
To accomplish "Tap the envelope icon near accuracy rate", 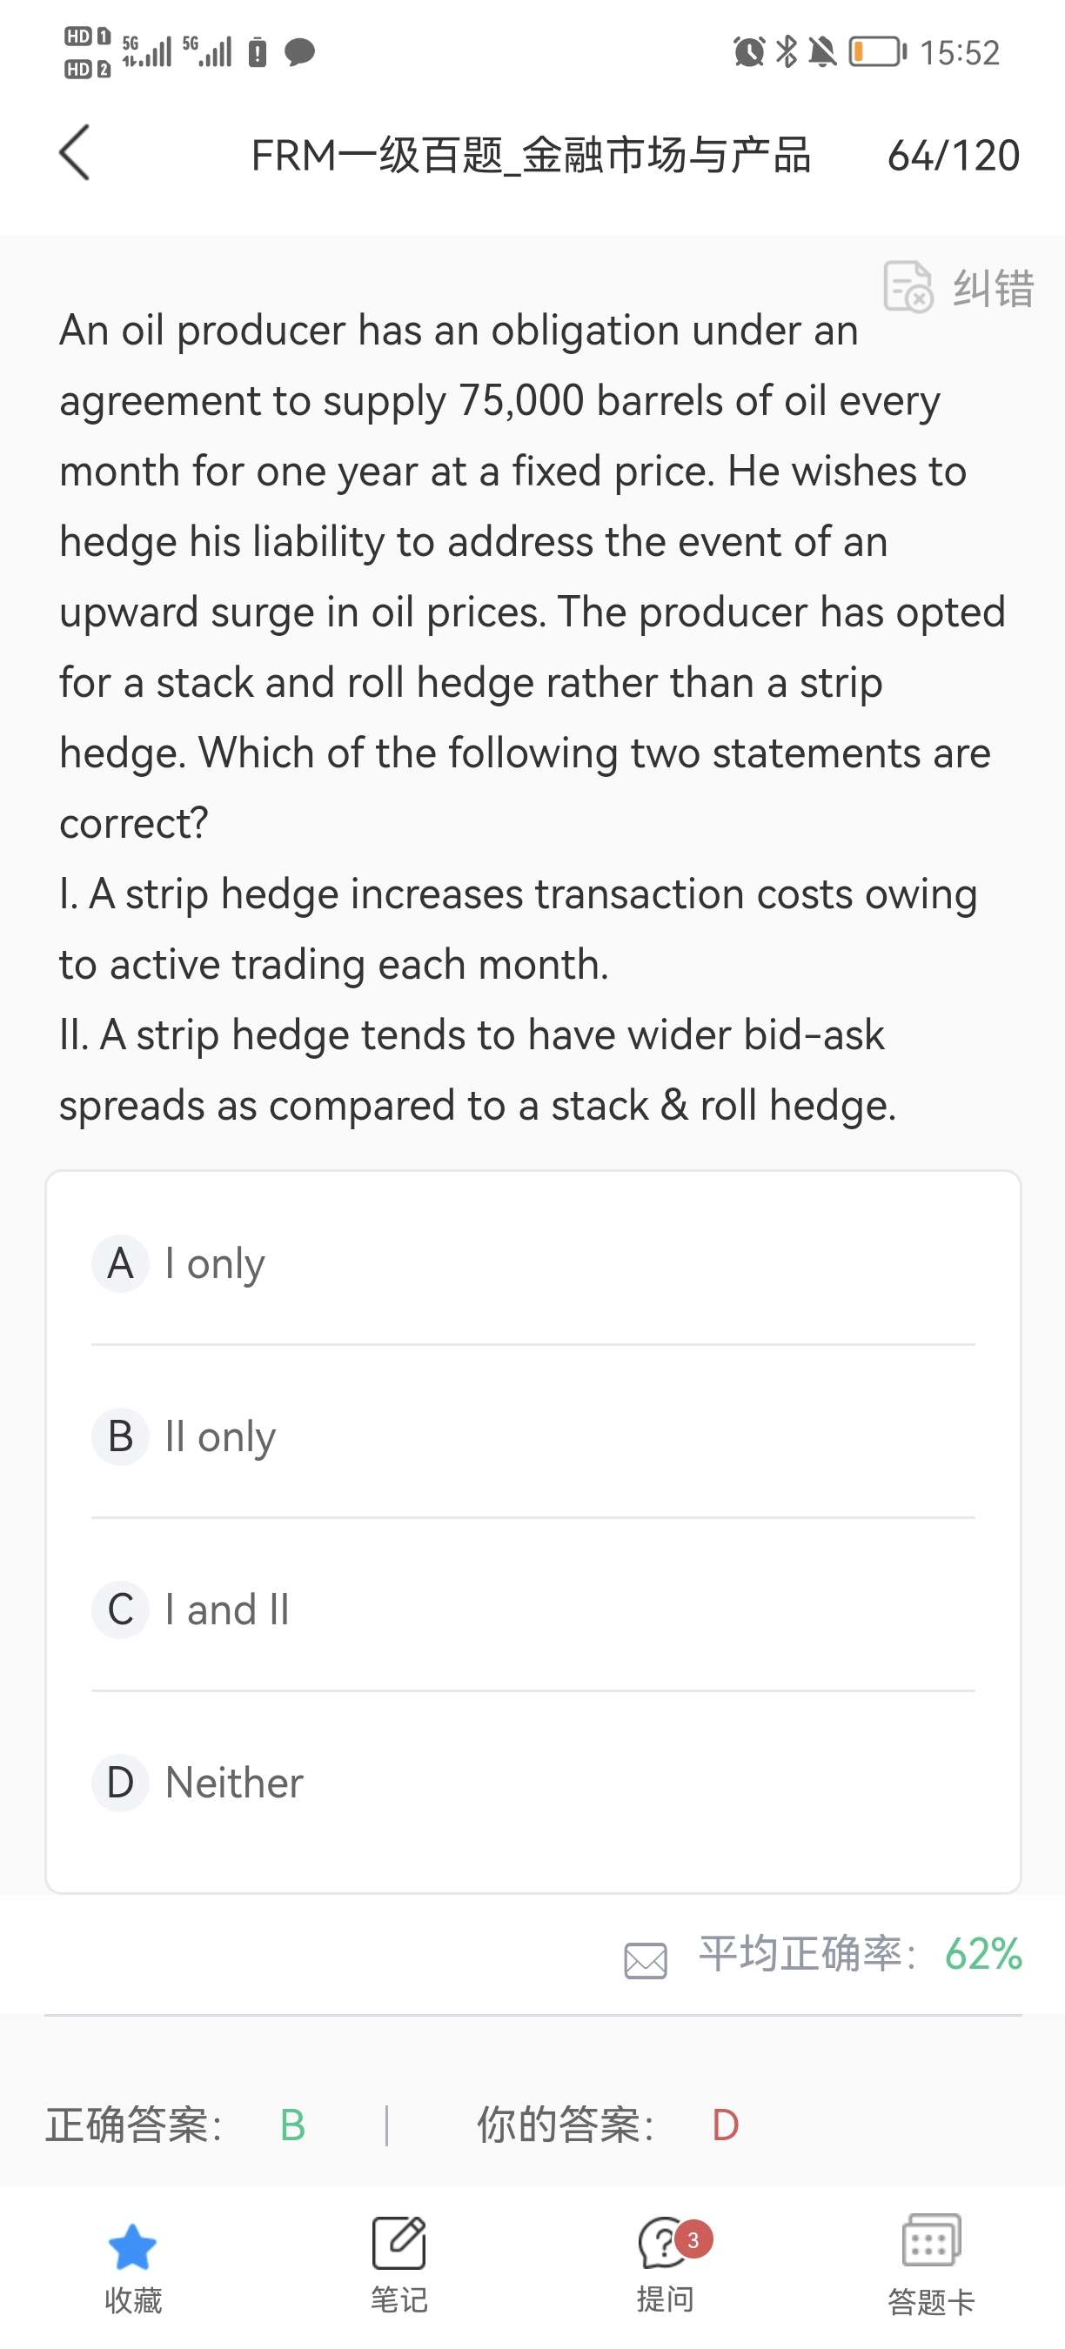I will point(646,1959).
